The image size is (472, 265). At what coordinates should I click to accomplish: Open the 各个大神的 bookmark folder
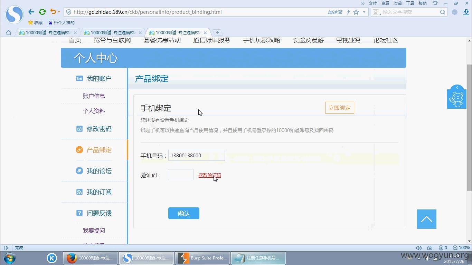tap(61, 23)
